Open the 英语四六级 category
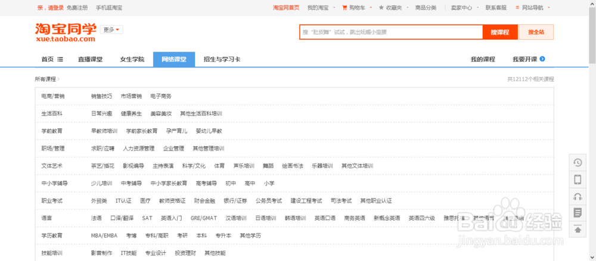Viewport: 596px width, 261px height. pyautogui.click(x=422, y=219)
